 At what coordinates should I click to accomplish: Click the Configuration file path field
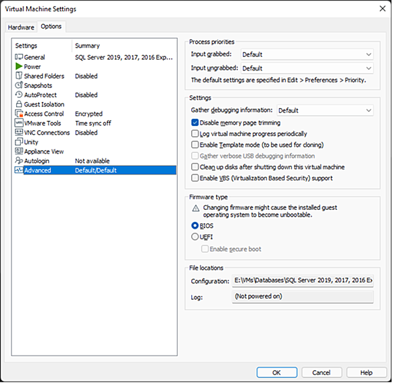click(302, 280)
